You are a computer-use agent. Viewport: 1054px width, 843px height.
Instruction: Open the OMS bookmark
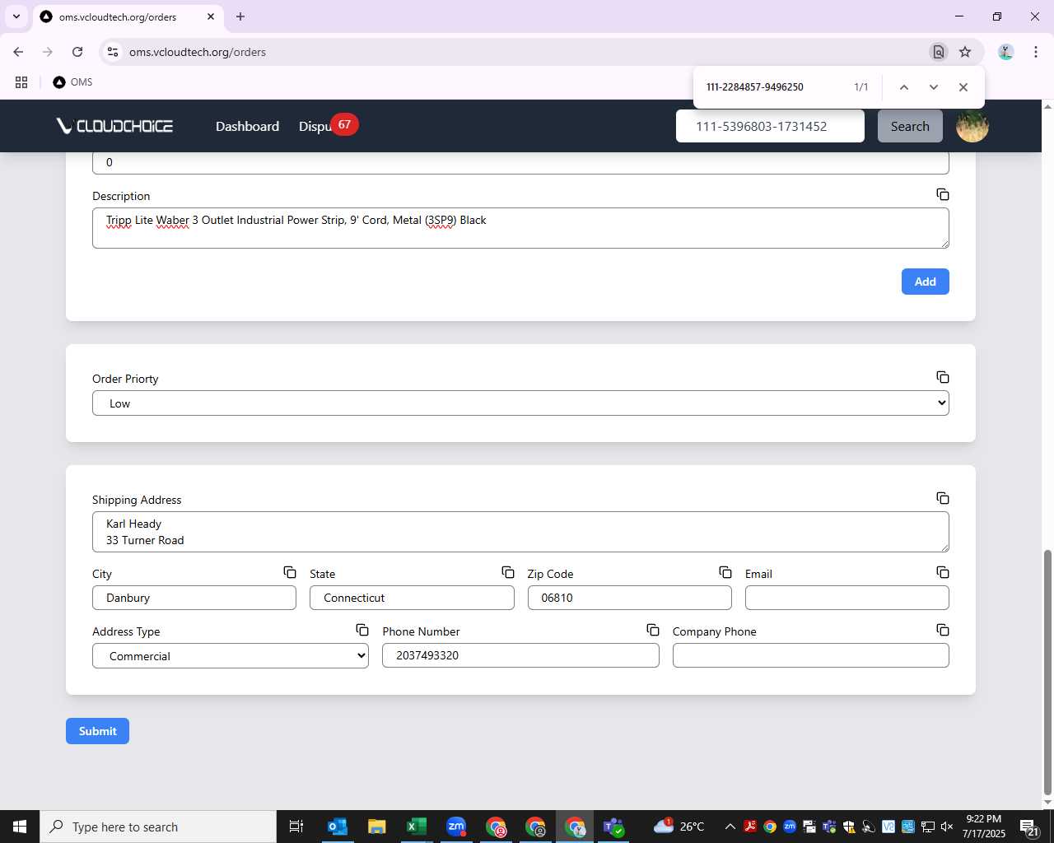point(72,82)
